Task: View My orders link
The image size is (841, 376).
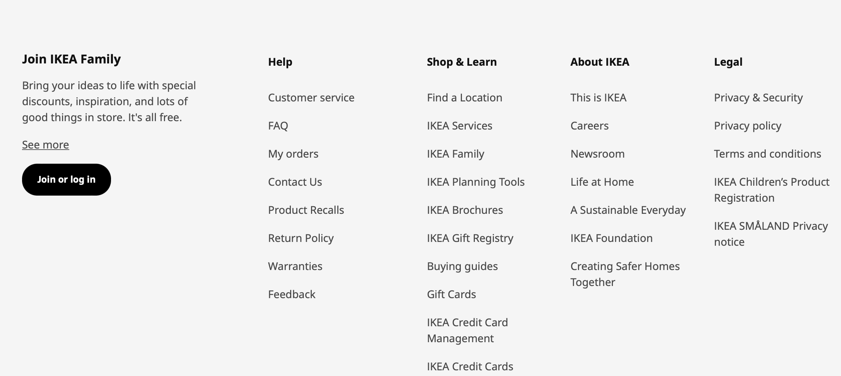Action: (293, 154)
